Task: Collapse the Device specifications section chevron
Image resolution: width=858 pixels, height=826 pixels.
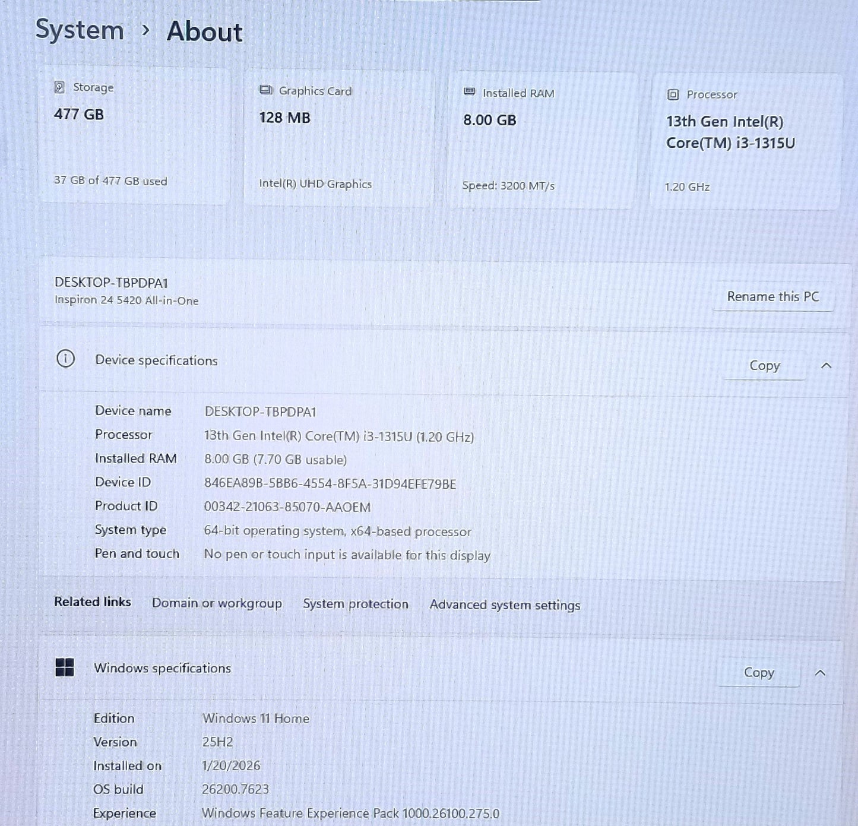Action: [826, 366]
